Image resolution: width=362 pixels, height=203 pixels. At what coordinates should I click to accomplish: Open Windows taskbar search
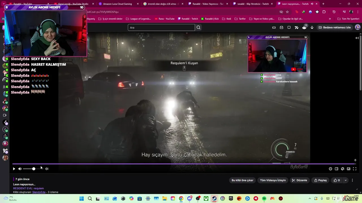tap(90, 198)
